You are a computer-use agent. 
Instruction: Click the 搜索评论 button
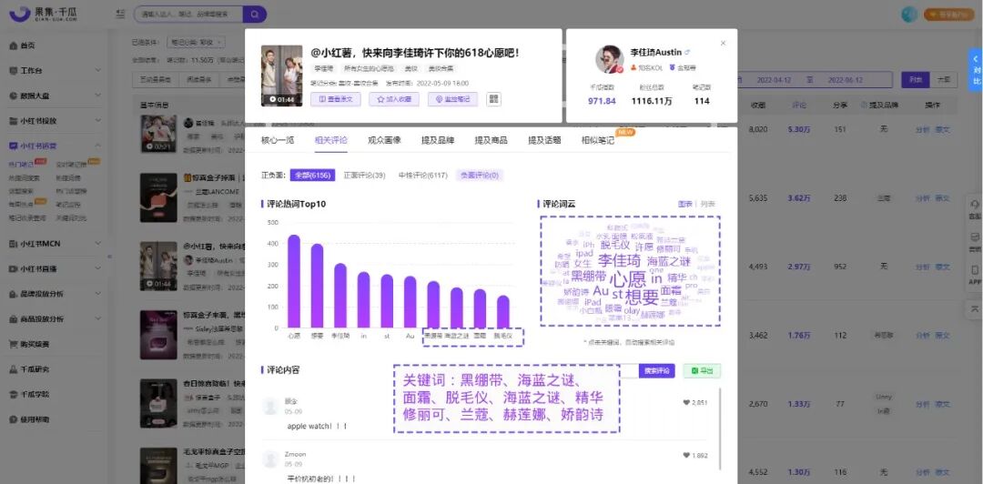pos(657,370)
